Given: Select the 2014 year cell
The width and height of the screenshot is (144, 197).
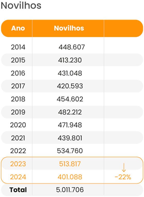Looking at the screenshot, I should [18, 47].
